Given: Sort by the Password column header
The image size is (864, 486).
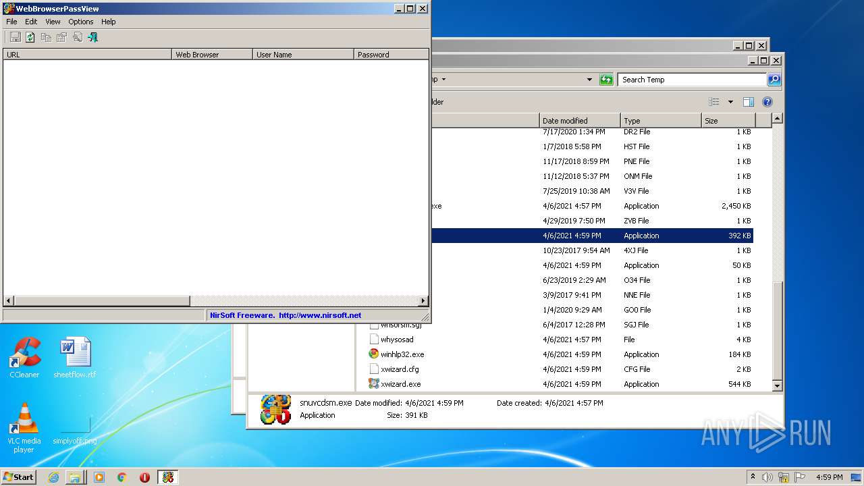Looking at the screenshot, I should click(391, 55).
